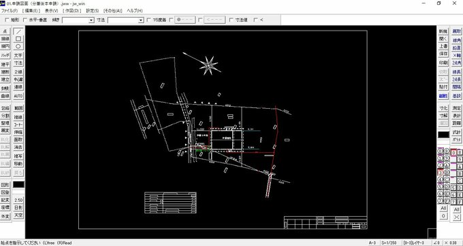Click the 貼付 paste button
Image resolution: width=463 pixels, height=246 pixels.
(x=443, y=87)
